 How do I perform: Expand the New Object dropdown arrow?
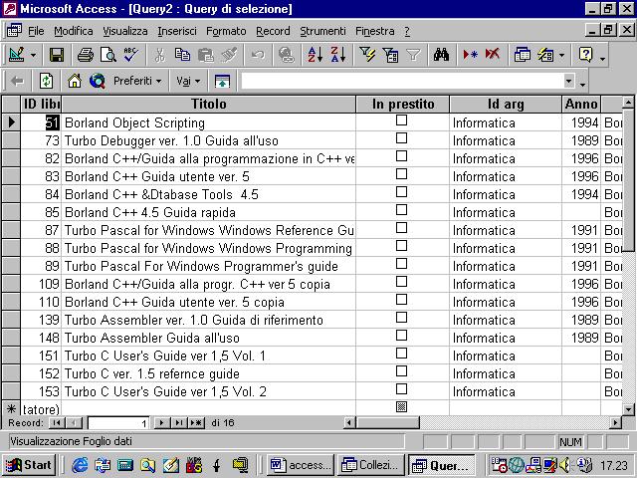[561, 56]
